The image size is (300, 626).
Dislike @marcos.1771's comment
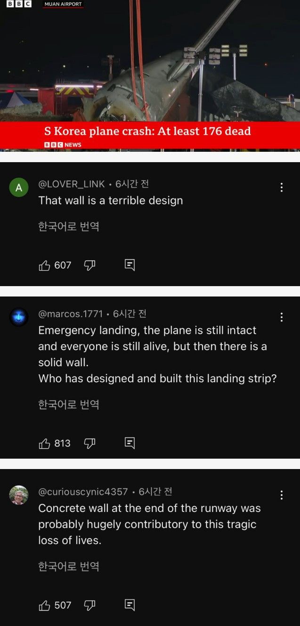pos(89,443)
